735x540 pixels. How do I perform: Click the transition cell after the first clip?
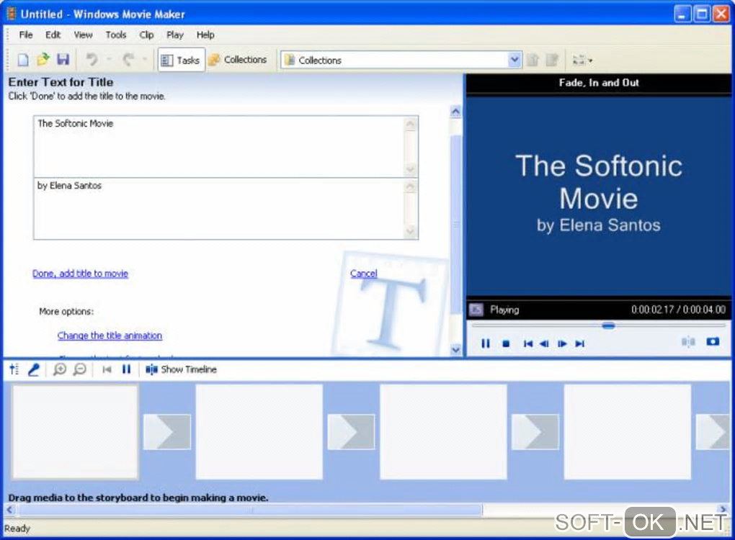(167, 432)
